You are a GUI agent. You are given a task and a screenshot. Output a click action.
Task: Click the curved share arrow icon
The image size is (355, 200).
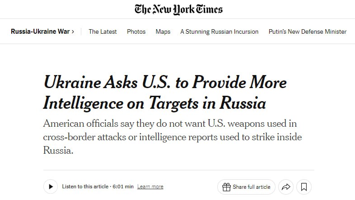285,187
